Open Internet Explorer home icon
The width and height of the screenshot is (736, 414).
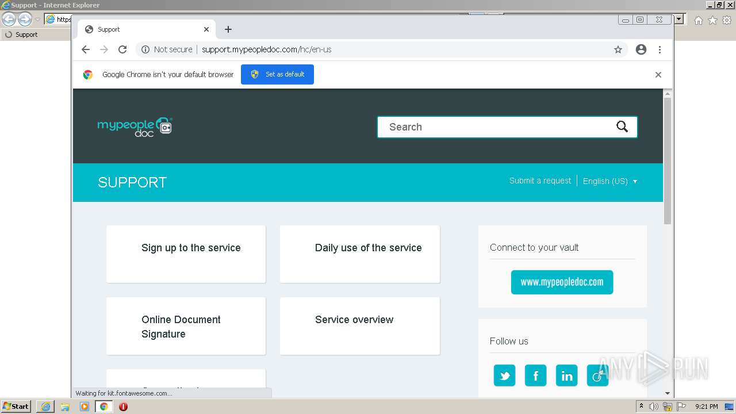point(698,20)
